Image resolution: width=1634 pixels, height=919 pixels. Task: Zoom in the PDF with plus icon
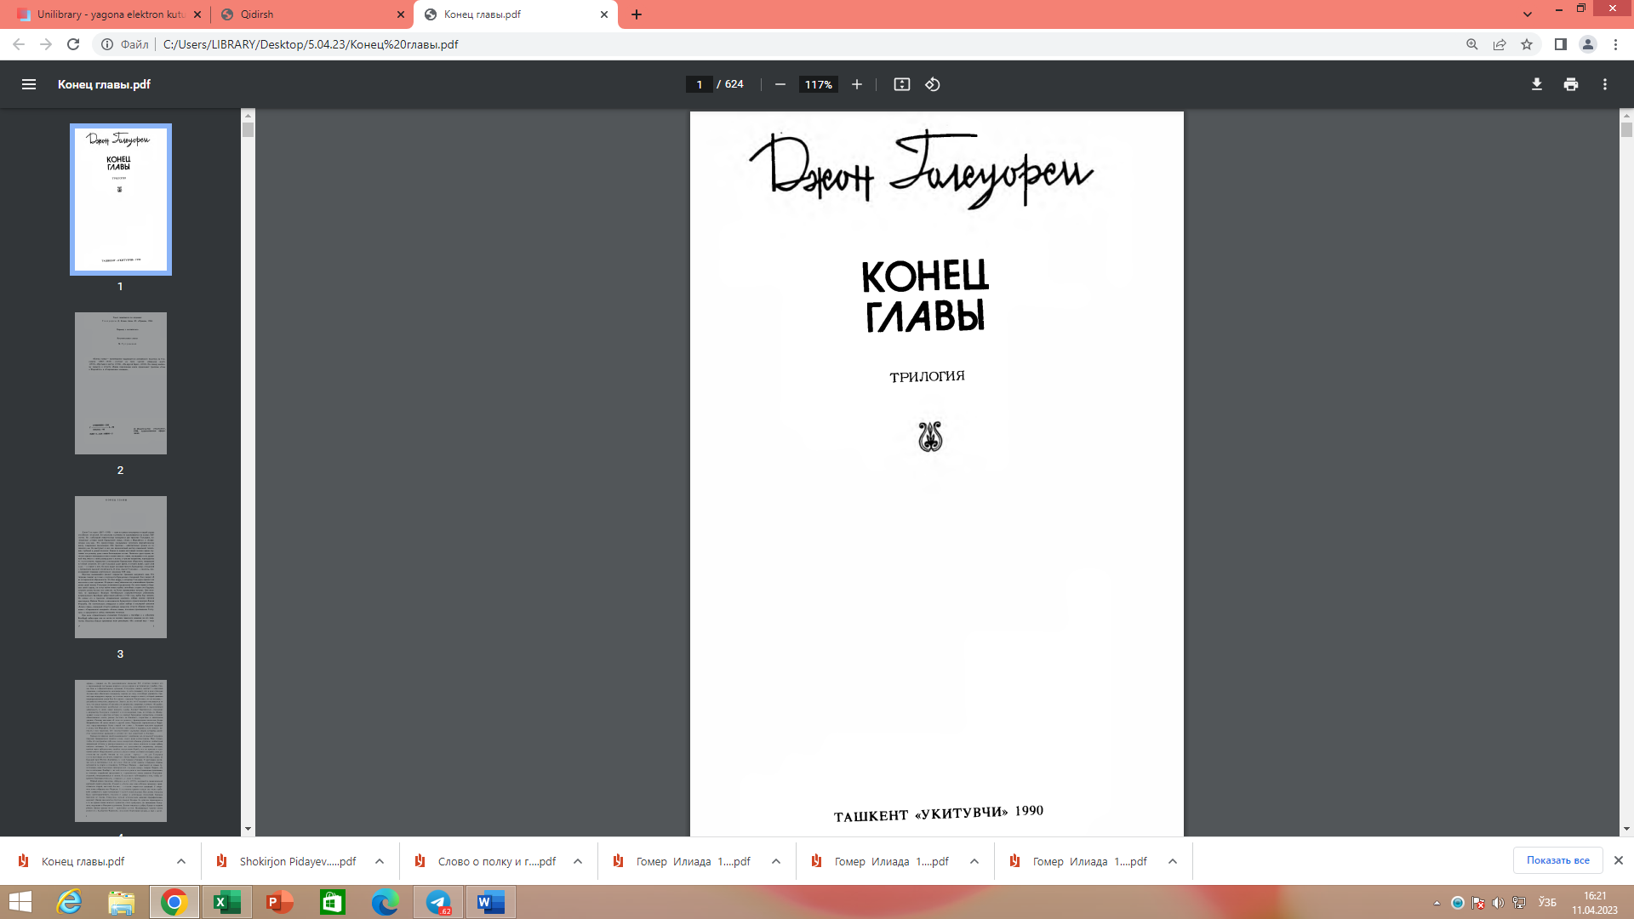857,84
